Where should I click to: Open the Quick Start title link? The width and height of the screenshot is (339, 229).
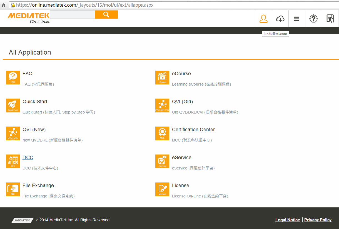(35, 102)
